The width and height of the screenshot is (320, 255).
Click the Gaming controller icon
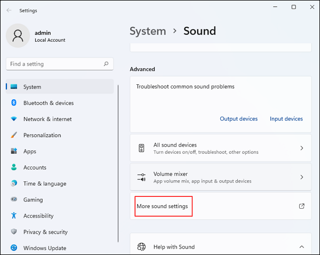coord(13,200)
